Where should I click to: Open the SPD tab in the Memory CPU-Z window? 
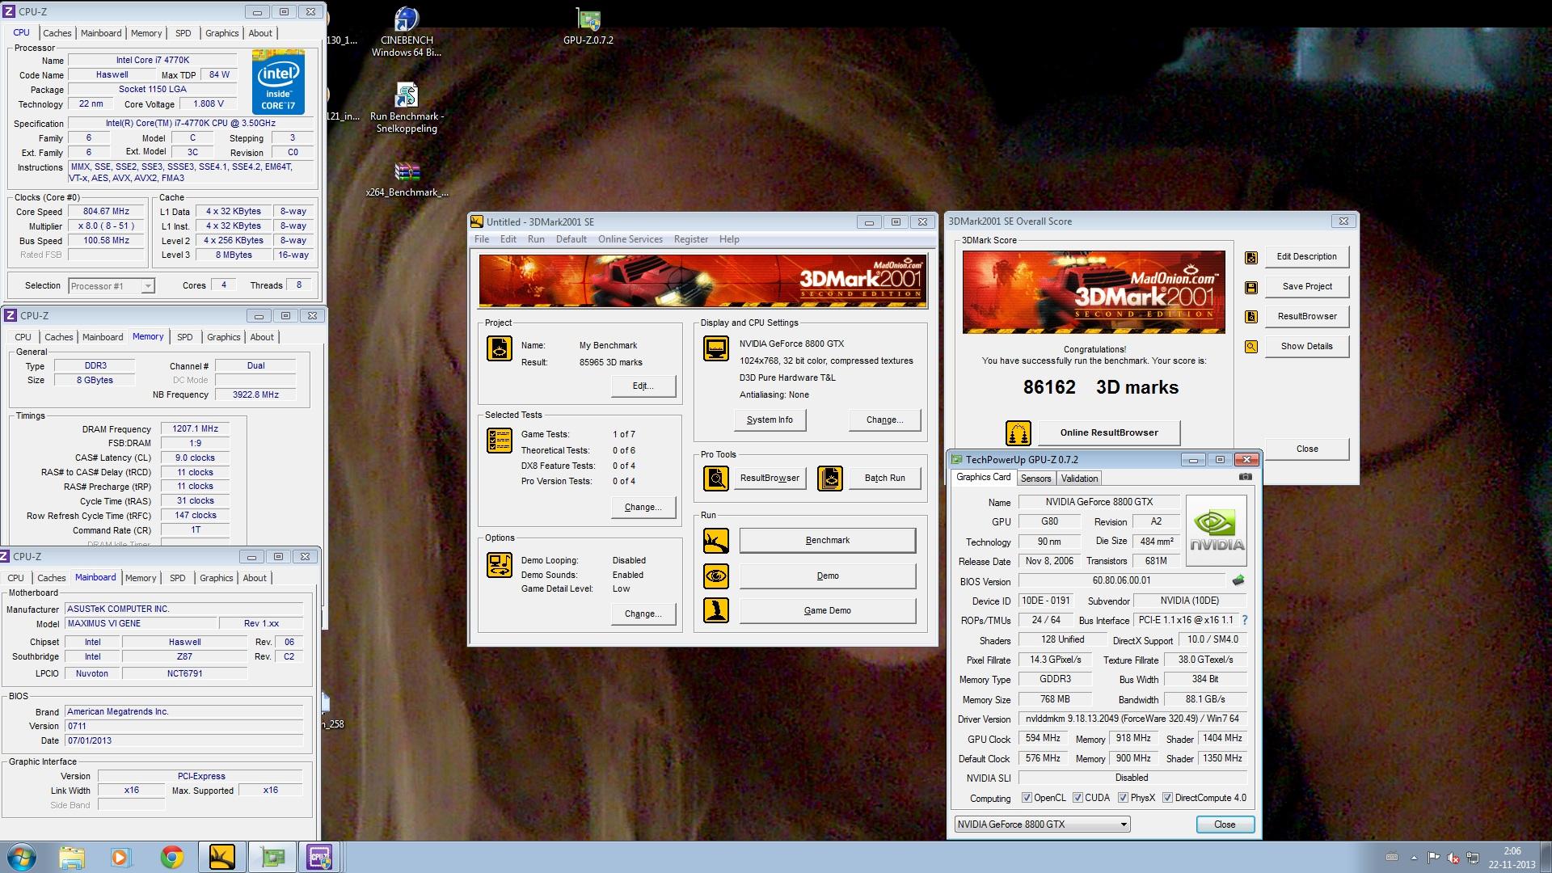185,337
